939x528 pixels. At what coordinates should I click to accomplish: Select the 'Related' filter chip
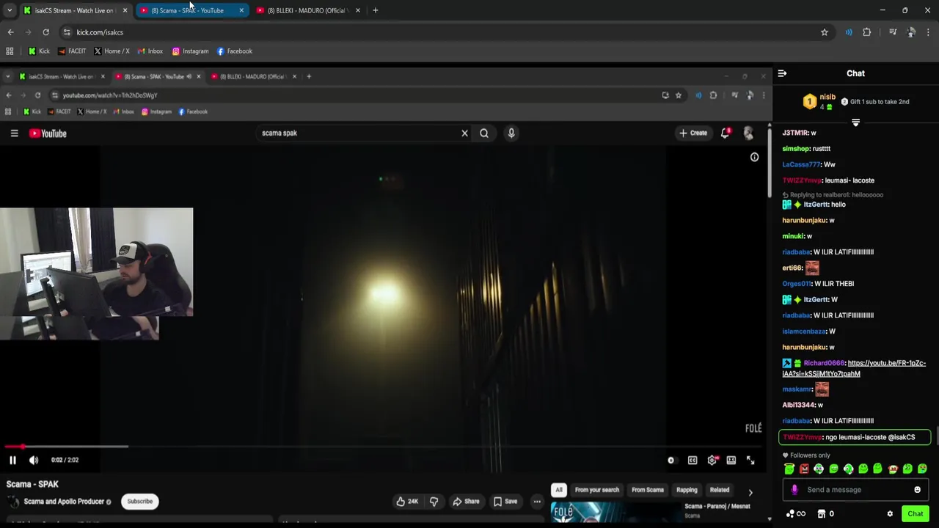(720, 490)
